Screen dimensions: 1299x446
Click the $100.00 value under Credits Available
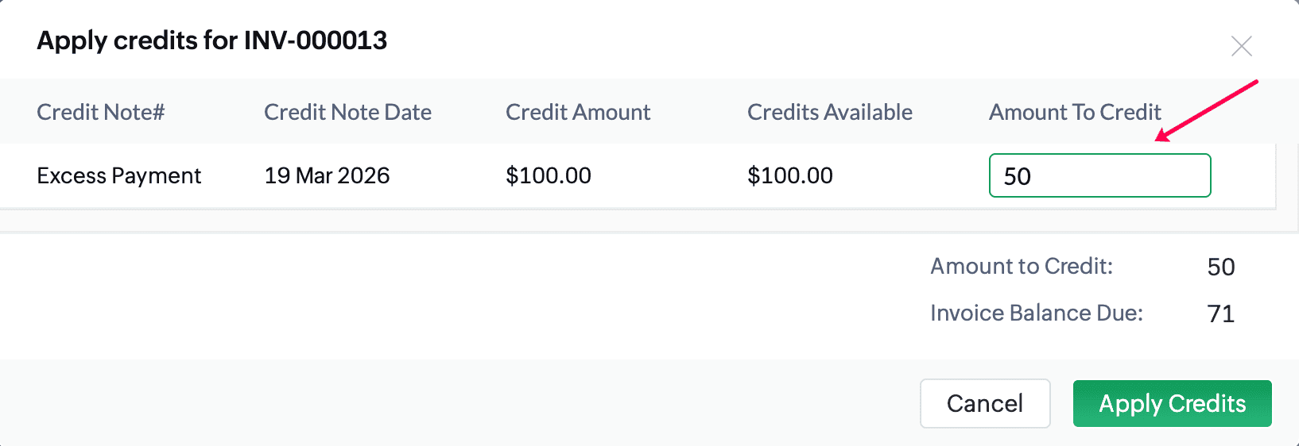pos(789,175)
